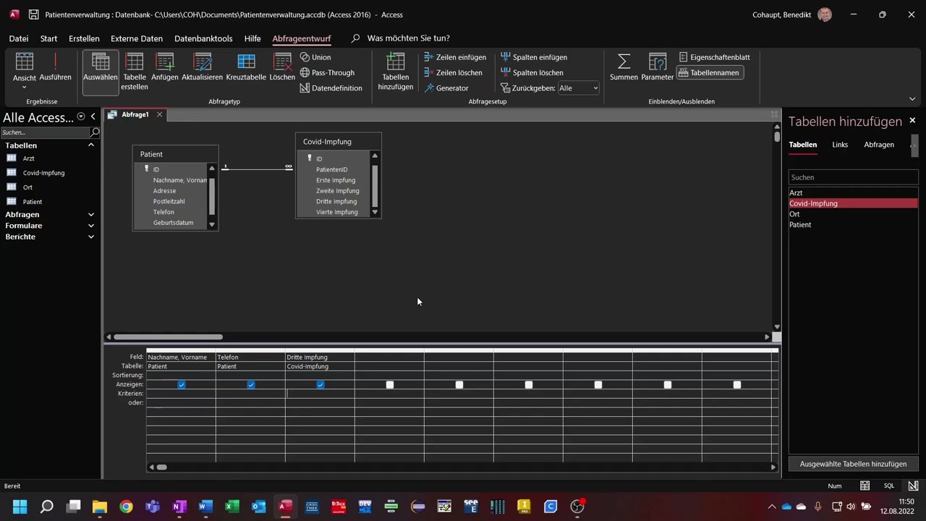
Task: Choose Tabelle erstellen query type
Action: coord(135,71)
